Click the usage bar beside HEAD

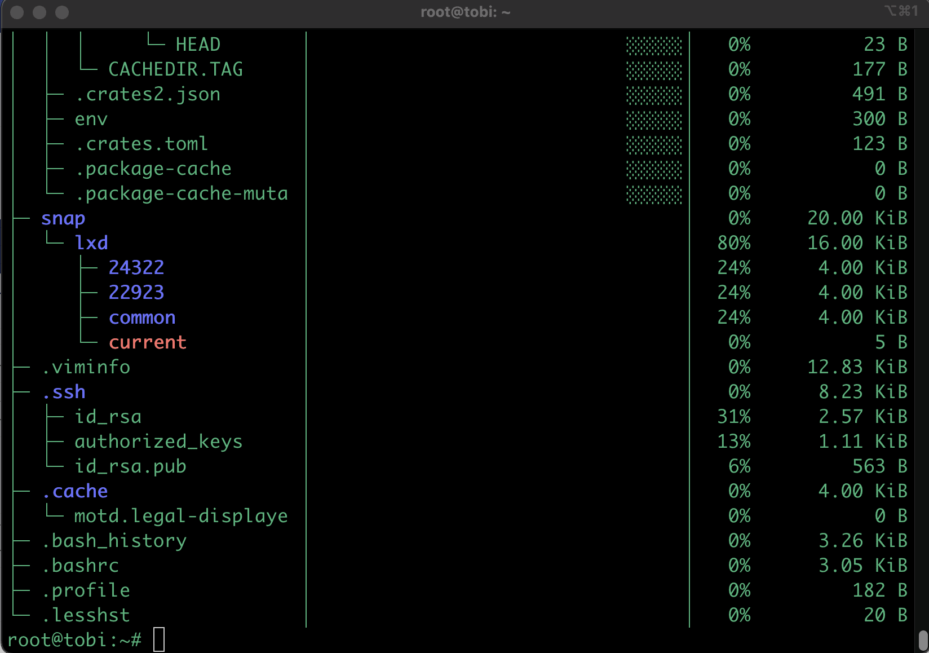(654, 45)
